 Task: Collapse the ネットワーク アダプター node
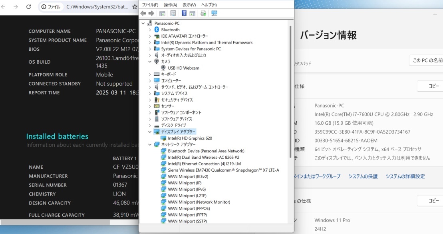[150, 144]
